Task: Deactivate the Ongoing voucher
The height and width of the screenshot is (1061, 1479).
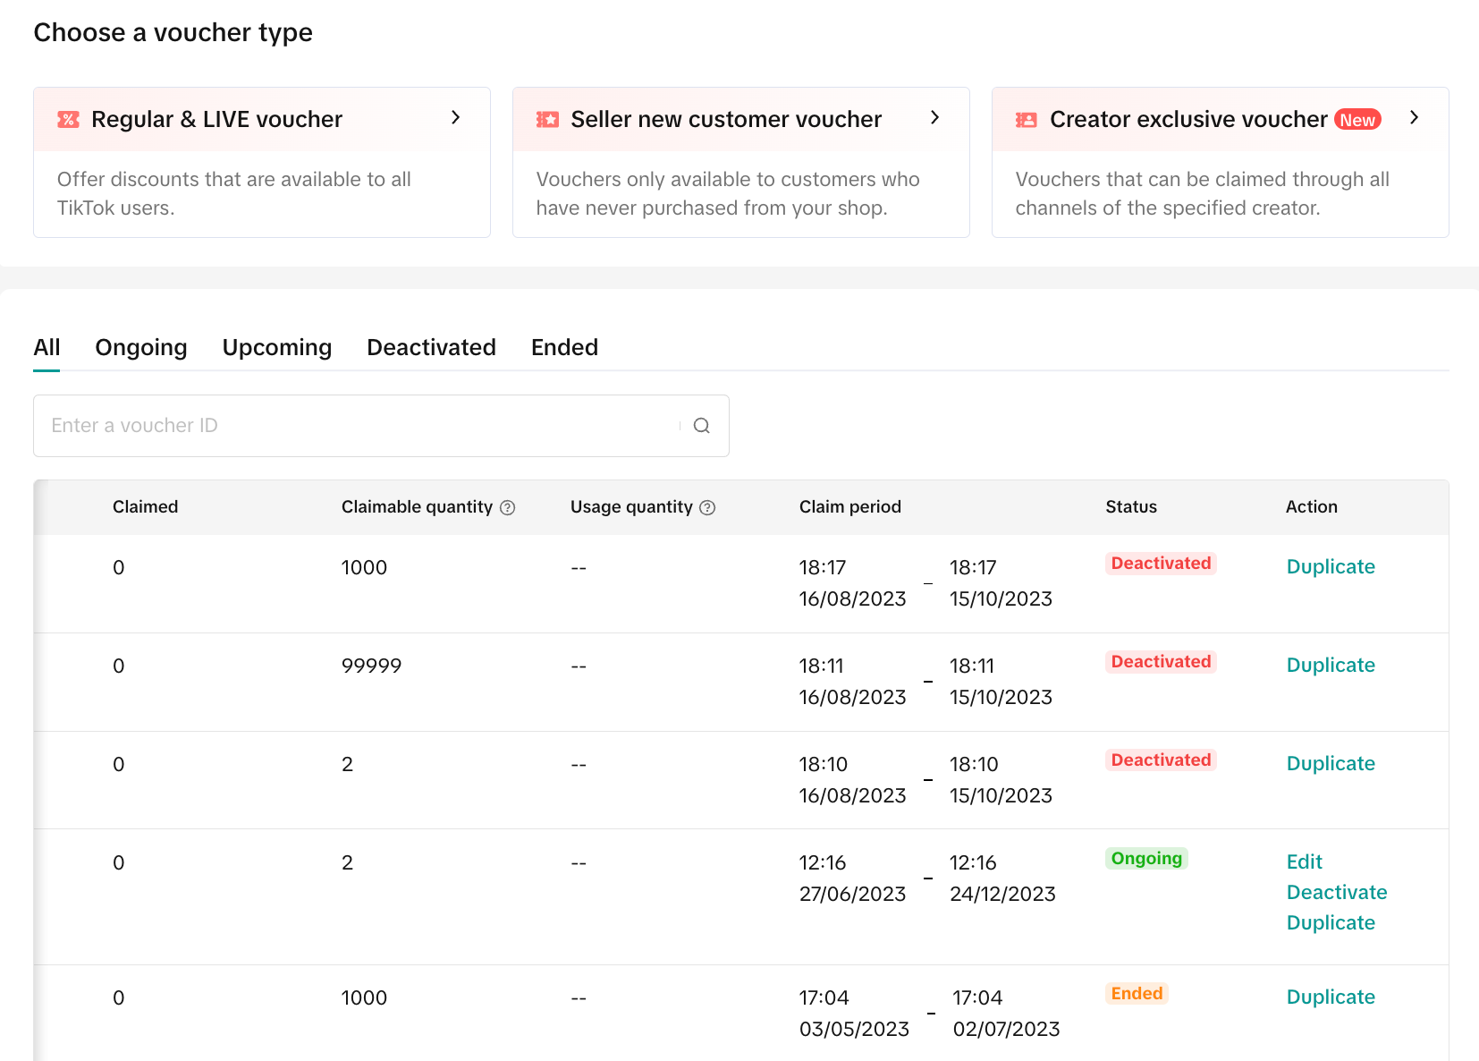Action: (1336, 892)
